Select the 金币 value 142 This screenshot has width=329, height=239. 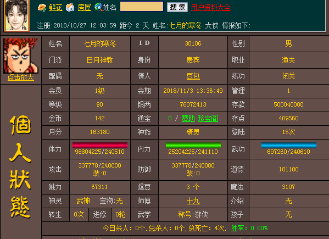click(x=100, y=118)
